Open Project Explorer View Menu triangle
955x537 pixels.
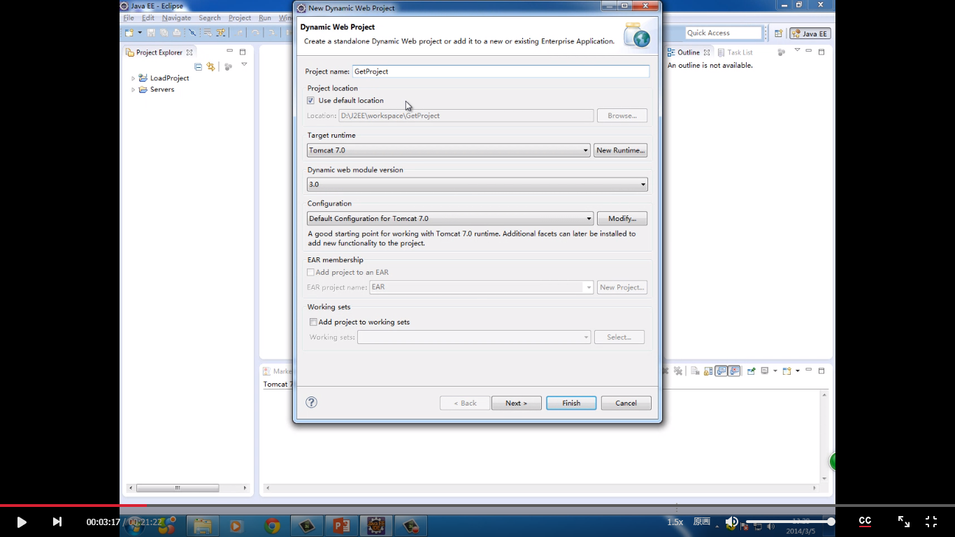(244, 64)
